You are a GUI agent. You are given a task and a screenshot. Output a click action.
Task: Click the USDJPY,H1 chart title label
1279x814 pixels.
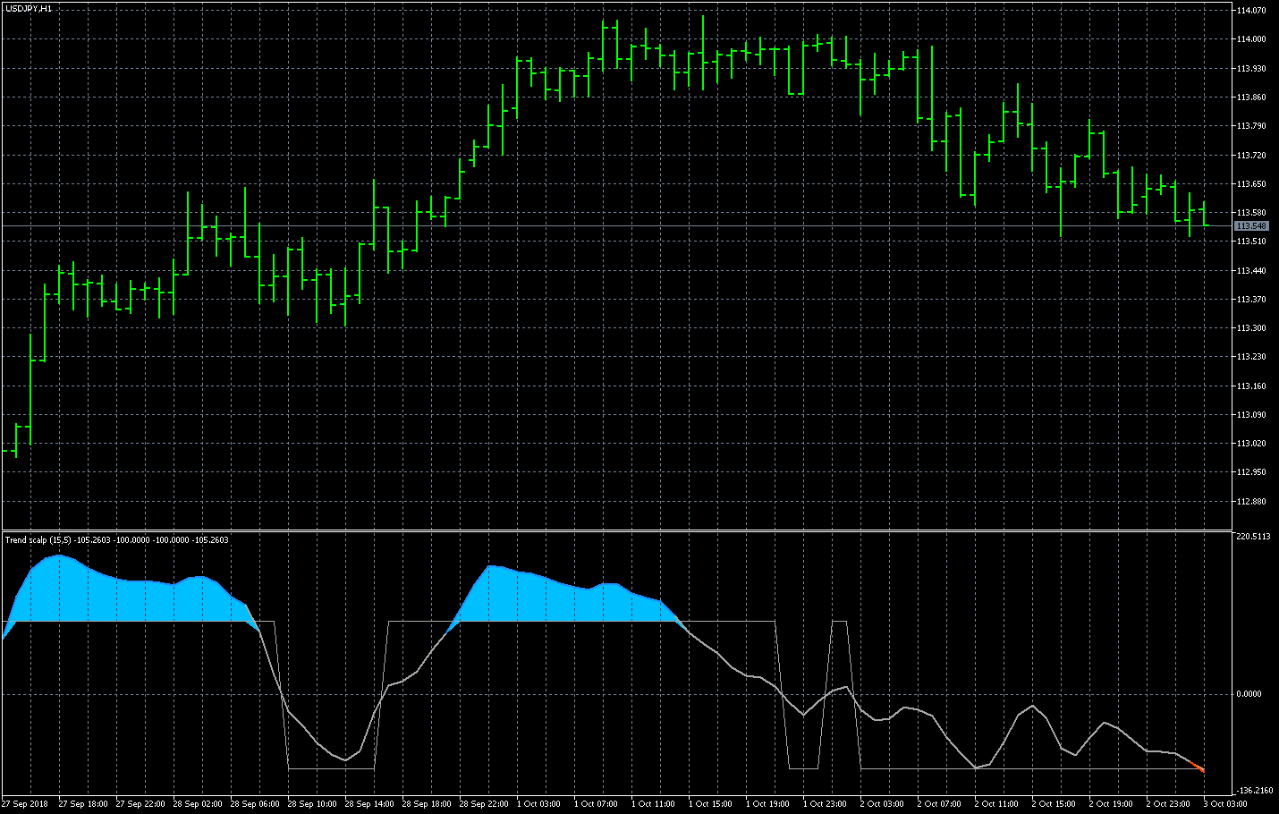click(29, 8)
